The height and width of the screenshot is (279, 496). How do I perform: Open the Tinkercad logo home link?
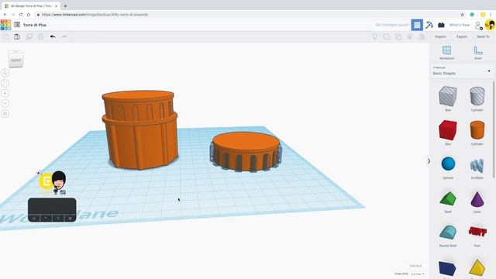point(5,25)
